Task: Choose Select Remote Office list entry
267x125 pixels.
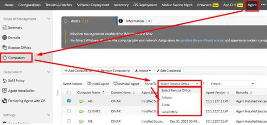Action: tap(176, 90)
